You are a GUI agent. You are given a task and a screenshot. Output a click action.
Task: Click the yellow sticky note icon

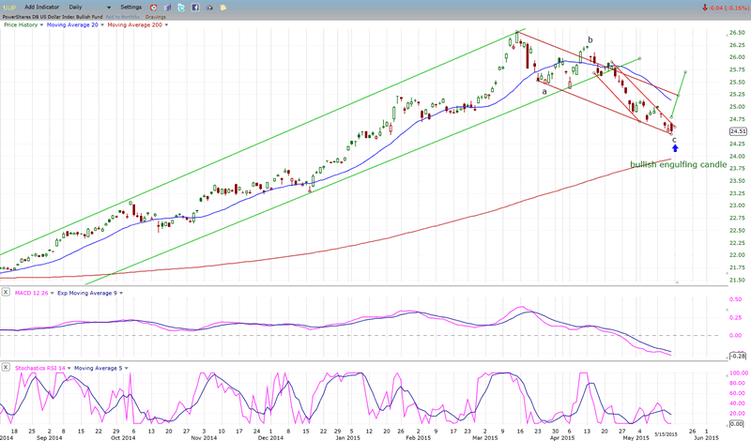coord(223,8)
